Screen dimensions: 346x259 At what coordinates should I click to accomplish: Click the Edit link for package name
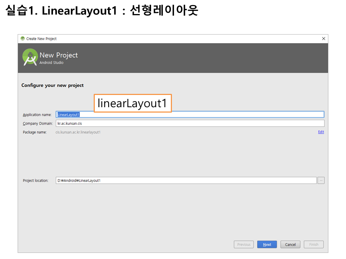point(321,132)
